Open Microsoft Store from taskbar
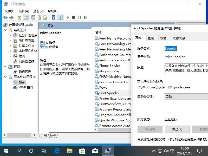 point(82,151)
